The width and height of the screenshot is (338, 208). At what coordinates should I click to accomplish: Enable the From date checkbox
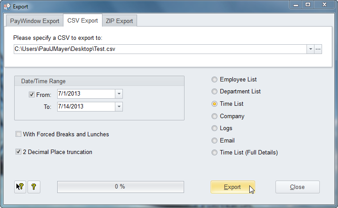click(x=31, y=94)
